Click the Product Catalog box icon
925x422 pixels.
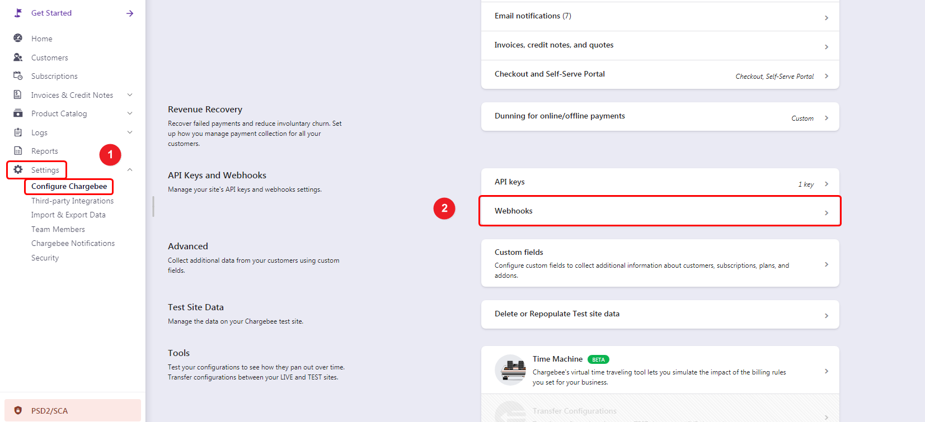tap(18, 113)
